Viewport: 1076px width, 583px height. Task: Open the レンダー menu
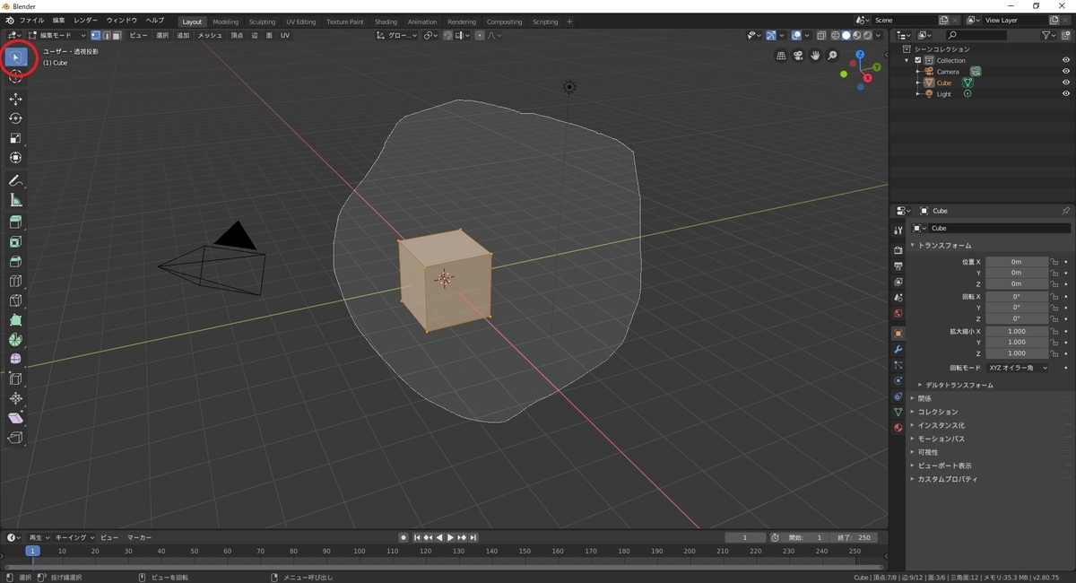(86, 20)
